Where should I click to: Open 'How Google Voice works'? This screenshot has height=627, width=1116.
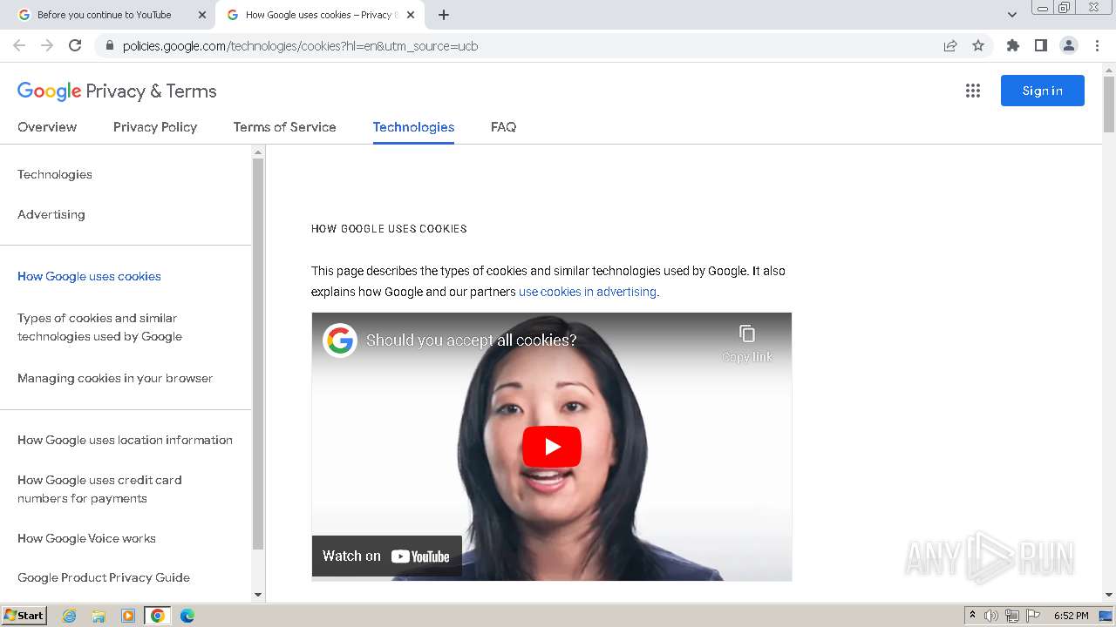point(86,538)
